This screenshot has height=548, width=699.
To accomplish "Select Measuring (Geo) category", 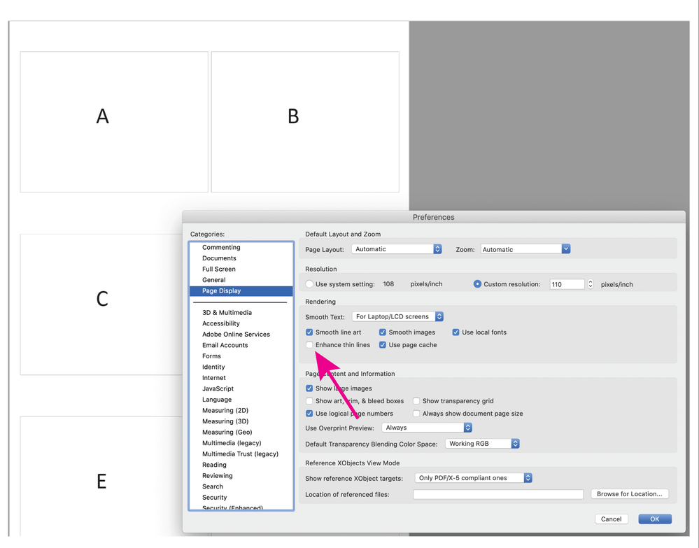I will (241, 432).
